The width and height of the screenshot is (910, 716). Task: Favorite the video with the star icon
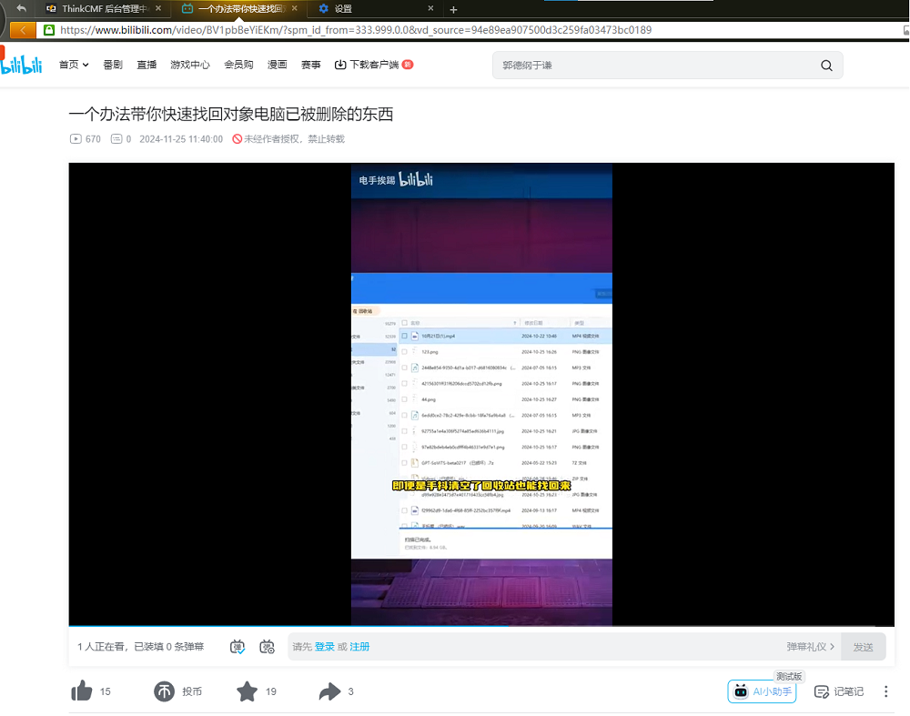point(247,691)
